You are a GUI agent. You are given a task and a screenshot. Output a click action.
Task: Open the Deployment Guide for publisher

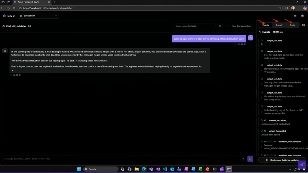coord(282,160)
